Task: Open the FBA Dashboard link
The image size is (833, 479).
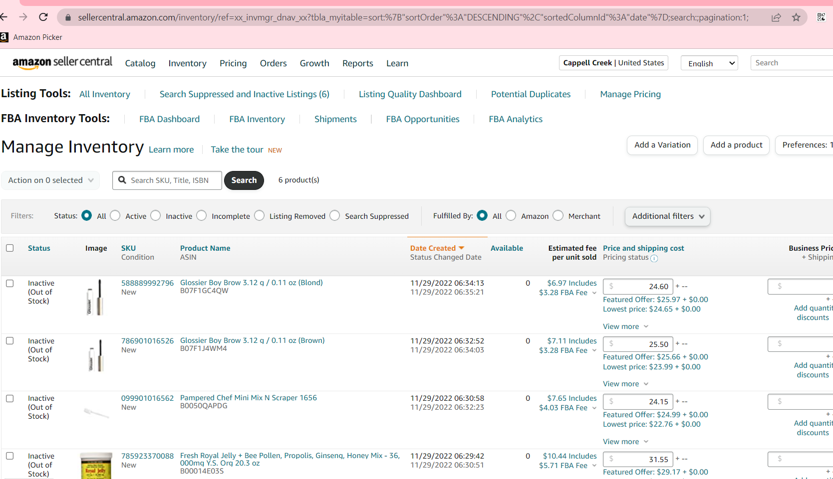Action: point(169,119)
